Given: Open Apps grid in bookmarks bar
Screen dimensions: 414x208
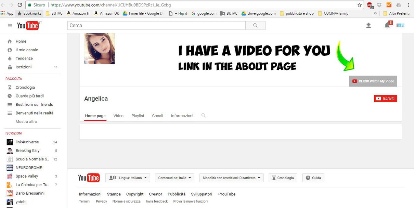Looking at the screenshot, I should 7,13.
